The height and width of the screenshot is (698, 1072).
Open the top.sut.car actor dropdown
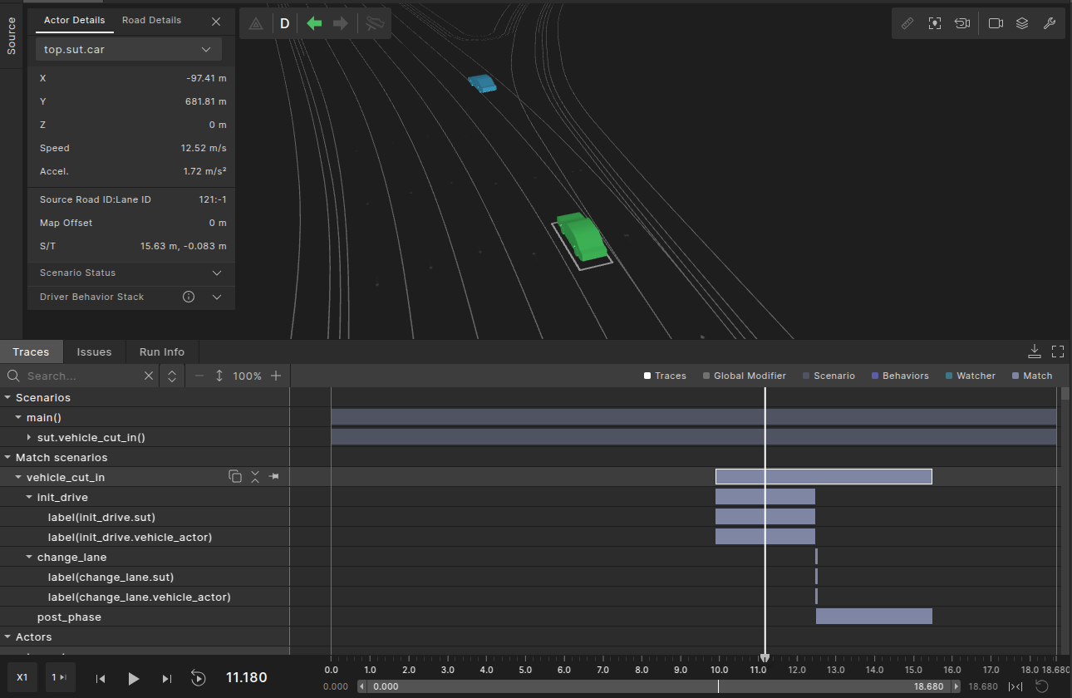pyautogui.click(x=129, y=50)
